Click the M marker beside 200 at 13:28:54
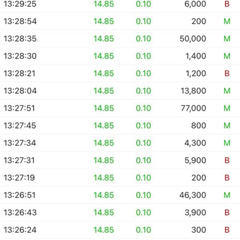This screenshot has width=240, height=240. point(227,21)
